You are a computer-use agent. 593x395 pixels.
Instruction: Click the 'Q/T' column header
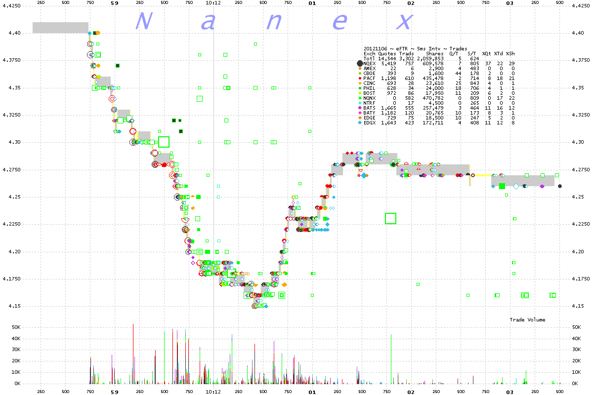[454, 53]
